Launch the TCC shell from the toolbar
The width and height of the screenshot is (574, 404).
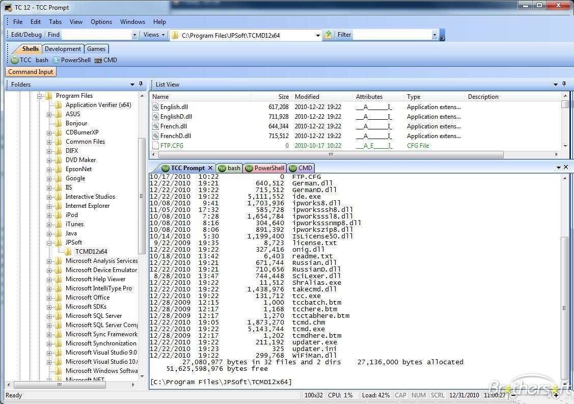click(x=21, y=60)
